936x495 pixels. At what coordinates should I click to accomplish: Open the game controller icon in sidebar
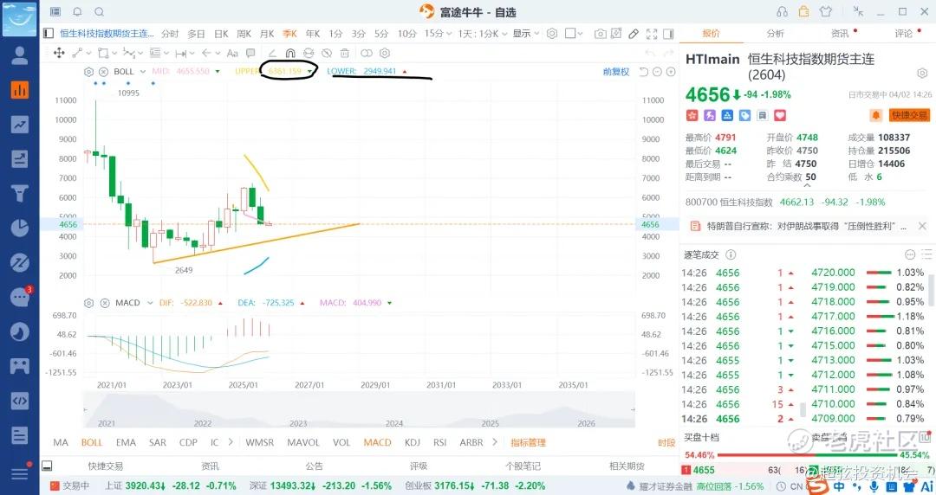pyautogui.click(x=20, y=365)
